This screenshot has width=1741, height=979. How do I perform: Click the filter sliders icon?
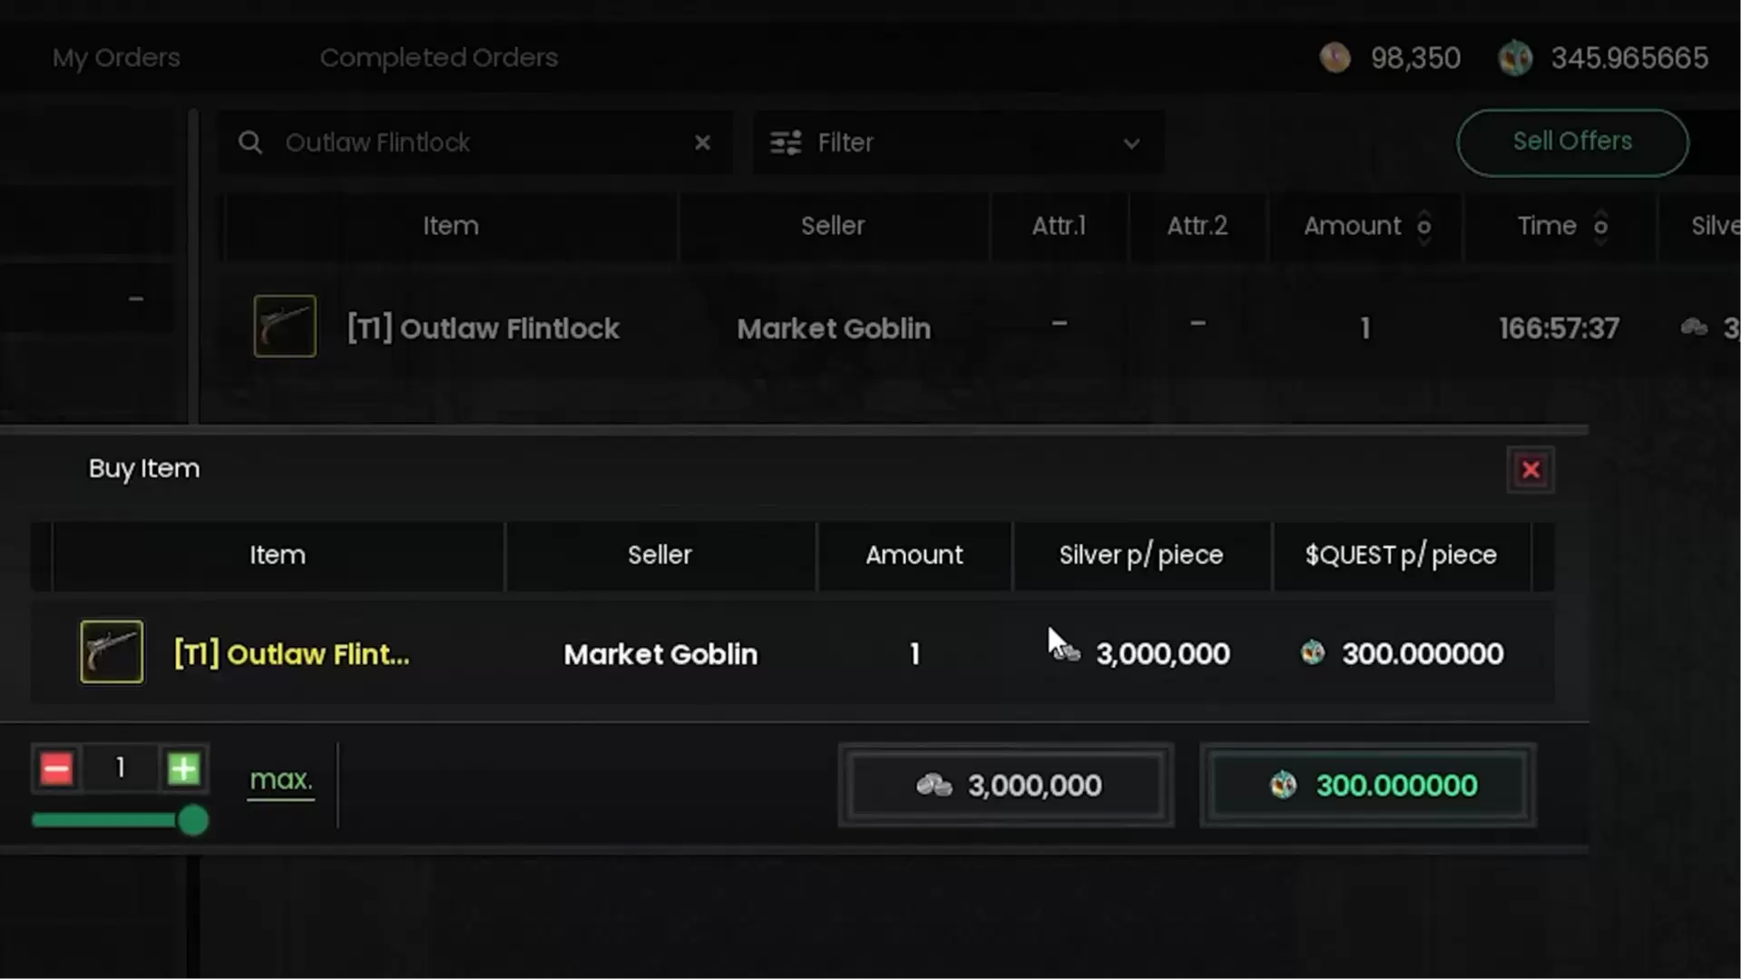click(786, 142)
